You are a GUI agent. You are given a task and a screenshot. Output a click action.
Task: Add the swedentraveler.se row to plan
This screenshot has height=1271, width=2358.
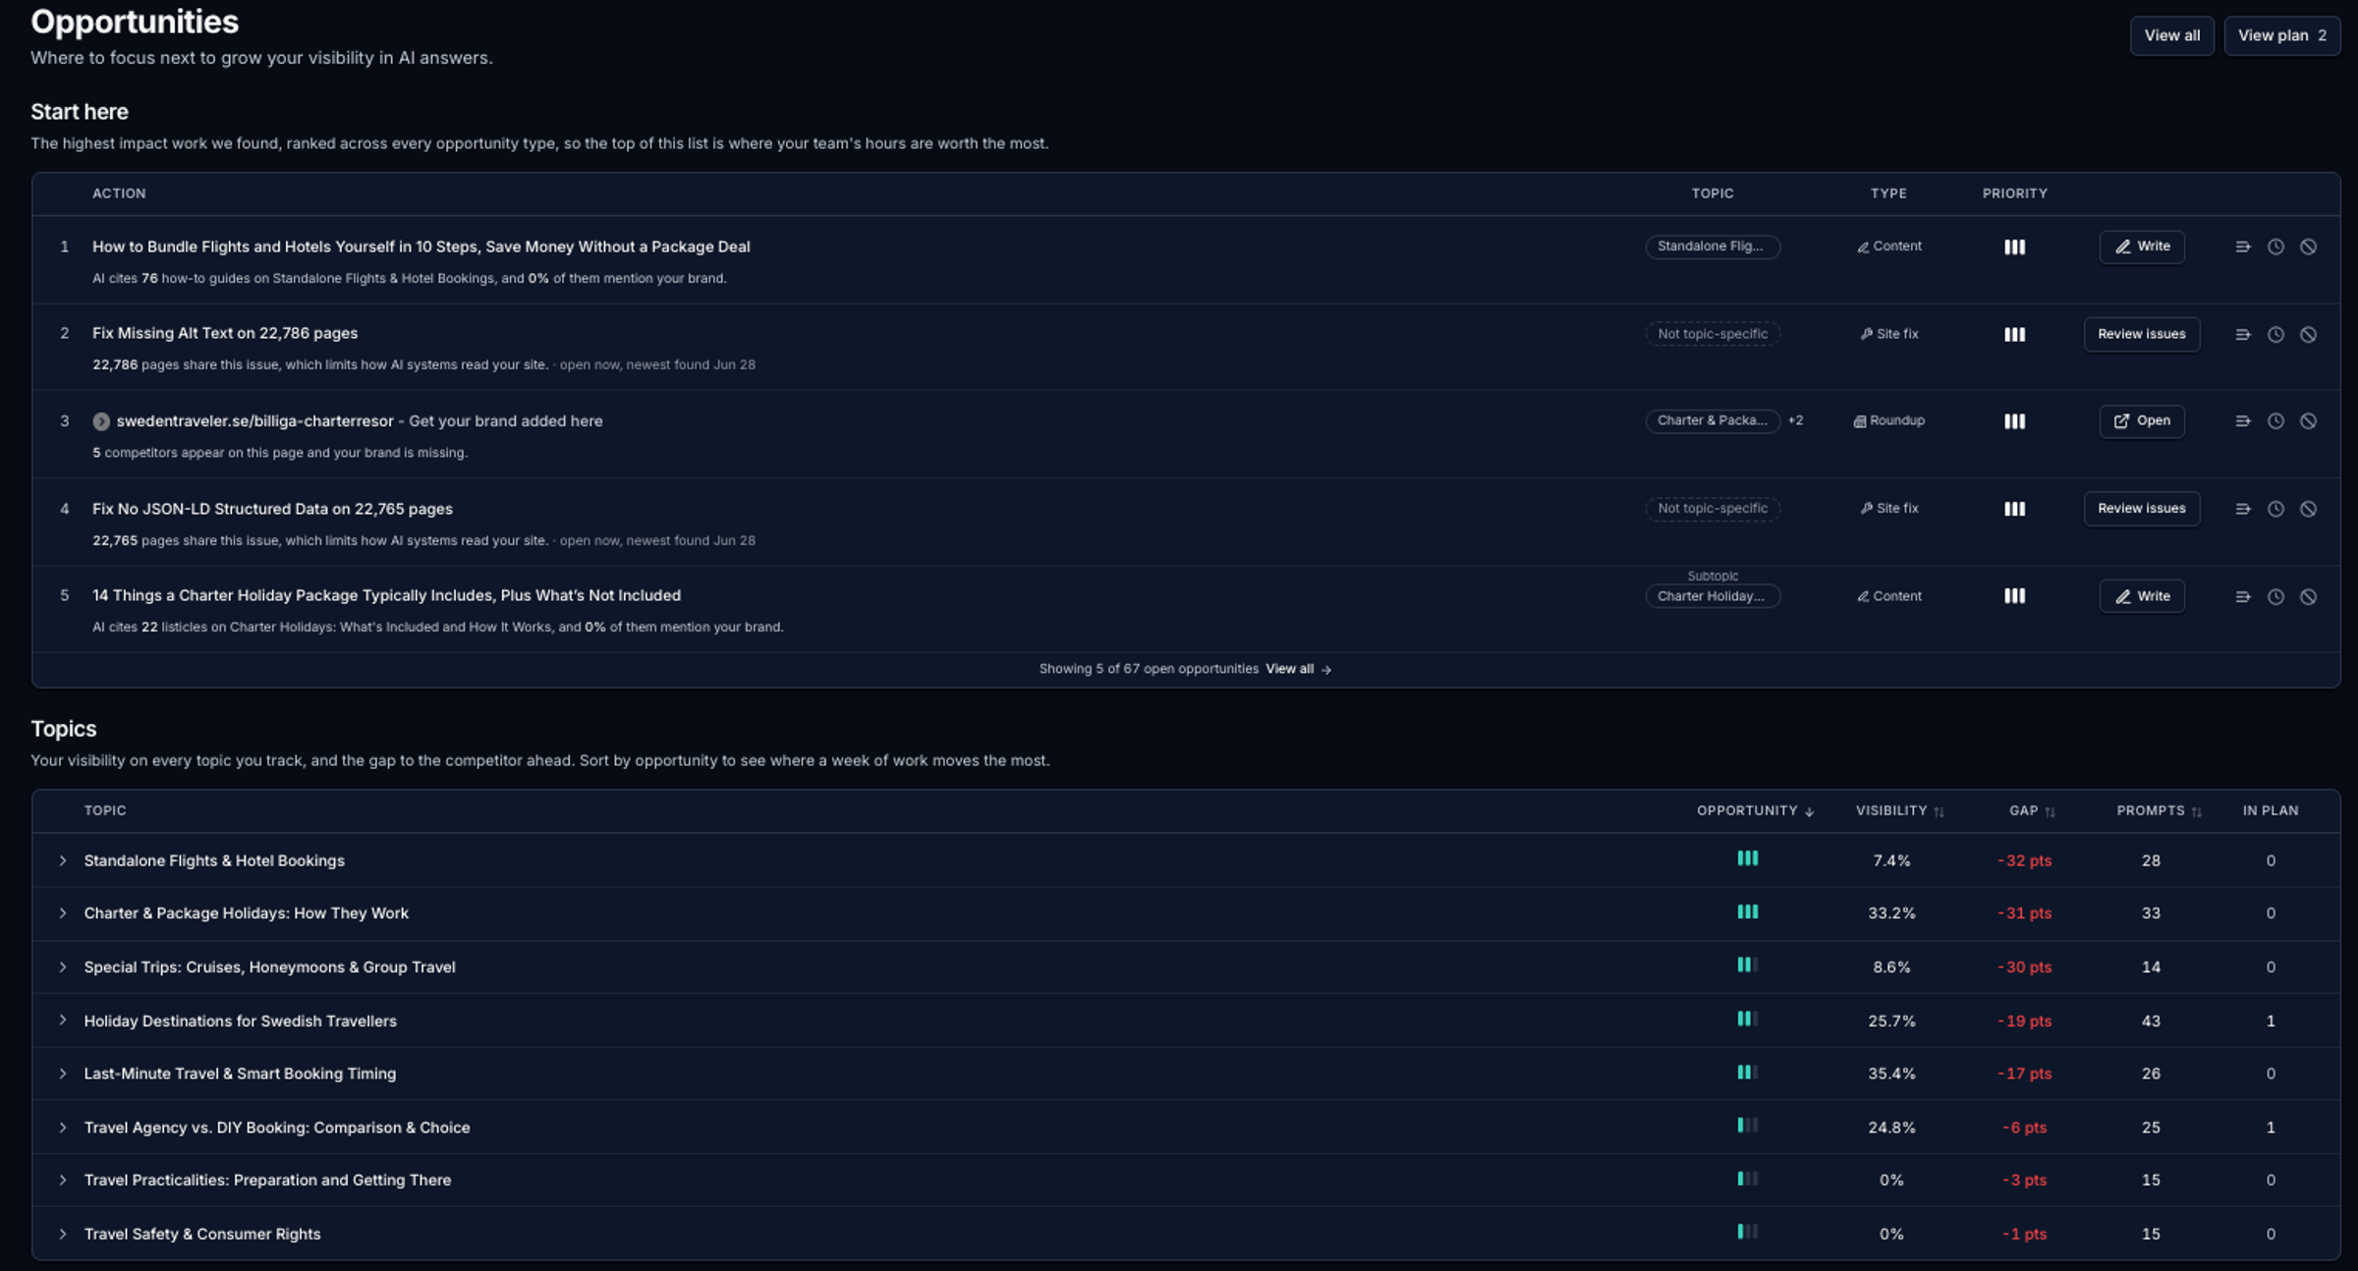tap(2242, 420)
